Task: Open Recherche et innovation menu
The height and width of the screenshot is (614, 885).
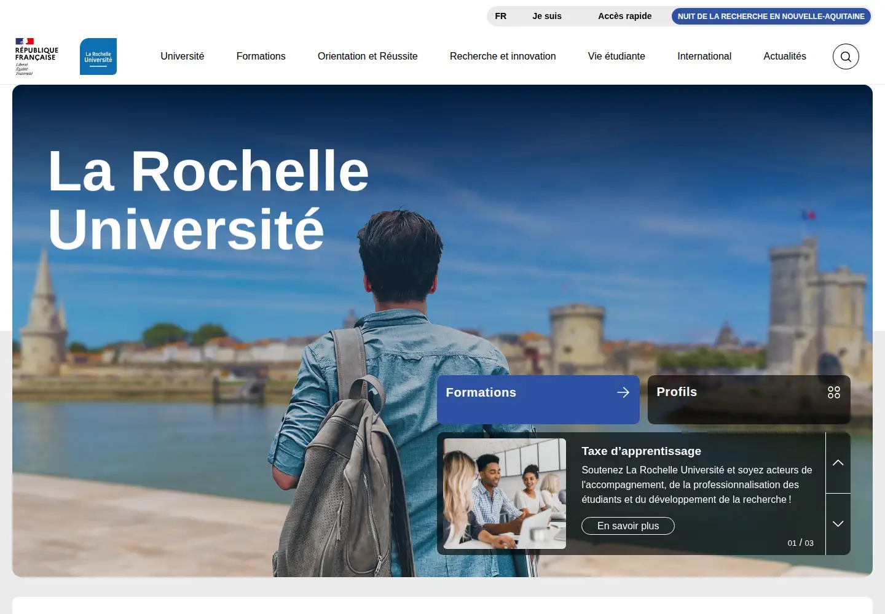Action: (503, 56)
